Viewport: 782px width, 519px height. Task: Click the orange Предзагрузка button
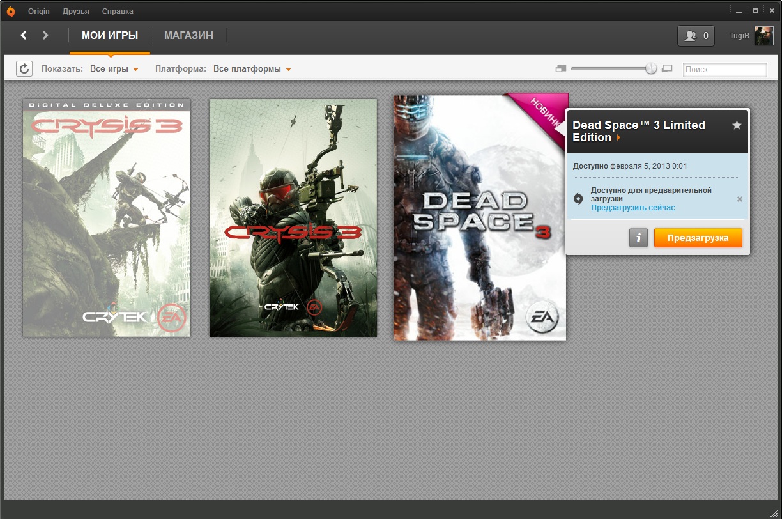698,238
